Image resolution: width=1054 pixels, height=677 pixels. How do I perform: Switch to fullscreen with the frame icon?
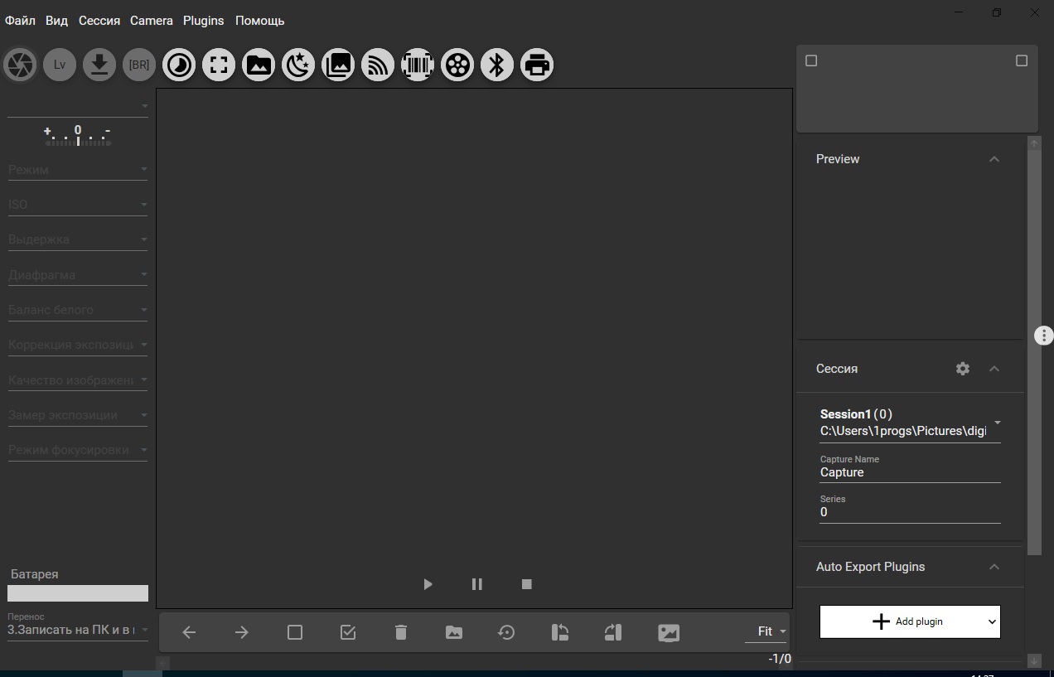coord(219,65)
